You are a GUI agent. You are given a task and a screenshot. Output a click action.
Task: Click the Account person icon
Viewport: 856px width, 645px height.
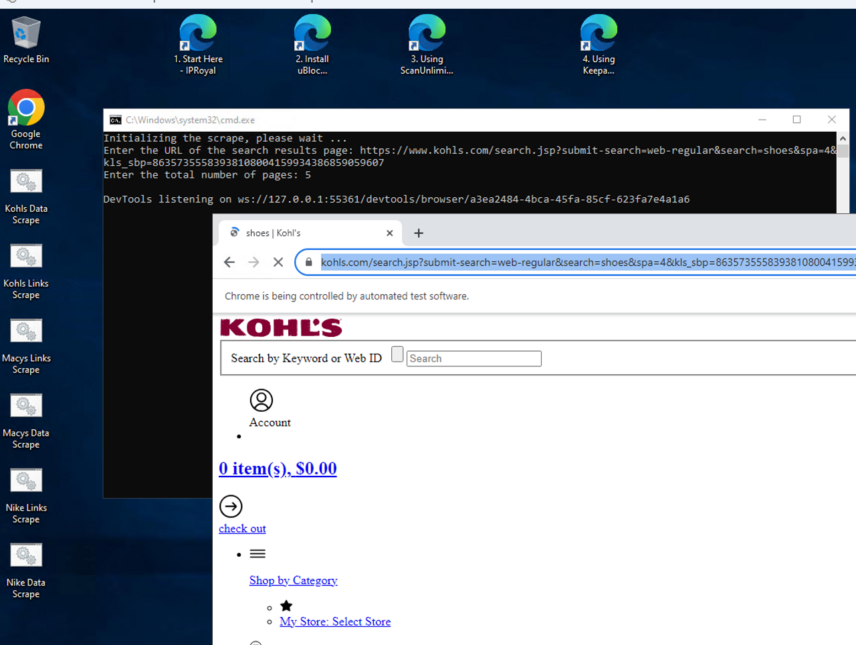coord(261,400)
